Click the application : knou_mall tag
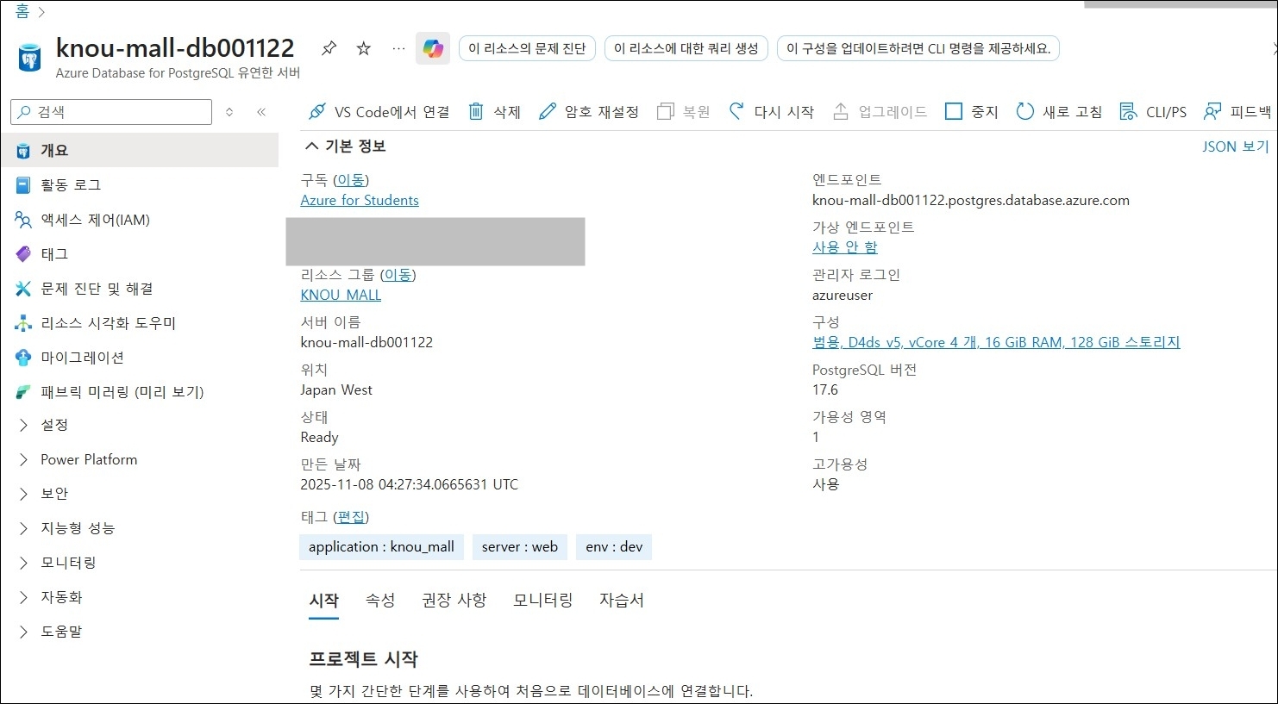 click(x=382, y=547)
